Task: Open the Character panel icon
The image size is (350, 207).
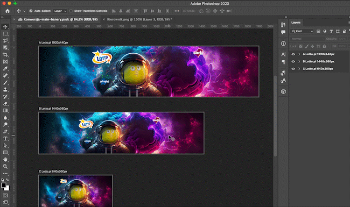Action: click(283, 54)
